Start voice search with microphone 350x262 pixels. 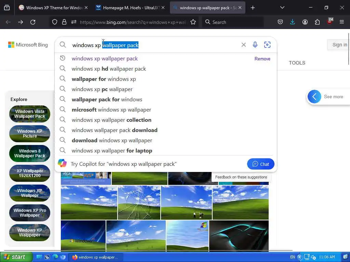(x=255, y=45)
